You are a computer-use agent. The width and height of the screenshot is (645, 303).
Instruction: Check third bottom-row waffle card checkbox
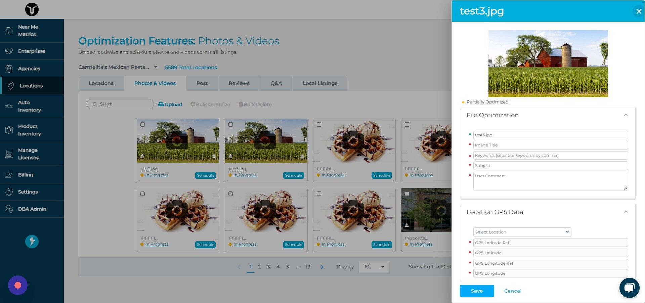[319, 194]
